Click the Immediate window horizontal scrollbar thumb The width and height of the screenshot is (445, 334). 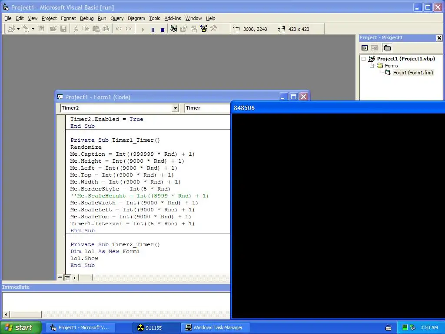coord(26,314)
